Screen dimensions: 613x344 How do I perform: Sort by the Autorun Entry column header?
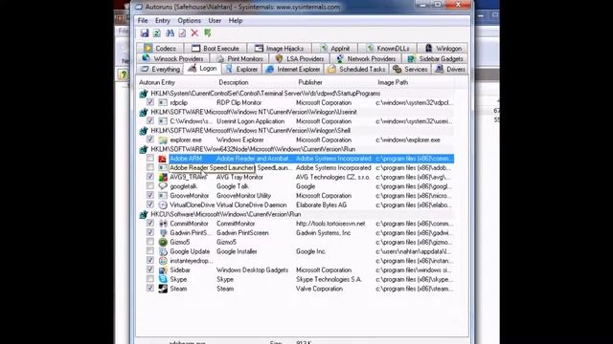(x=157, y=83)
